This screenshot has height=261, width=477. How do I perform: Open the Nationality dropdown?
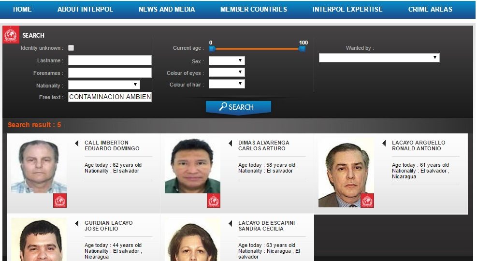pos(104,85)
